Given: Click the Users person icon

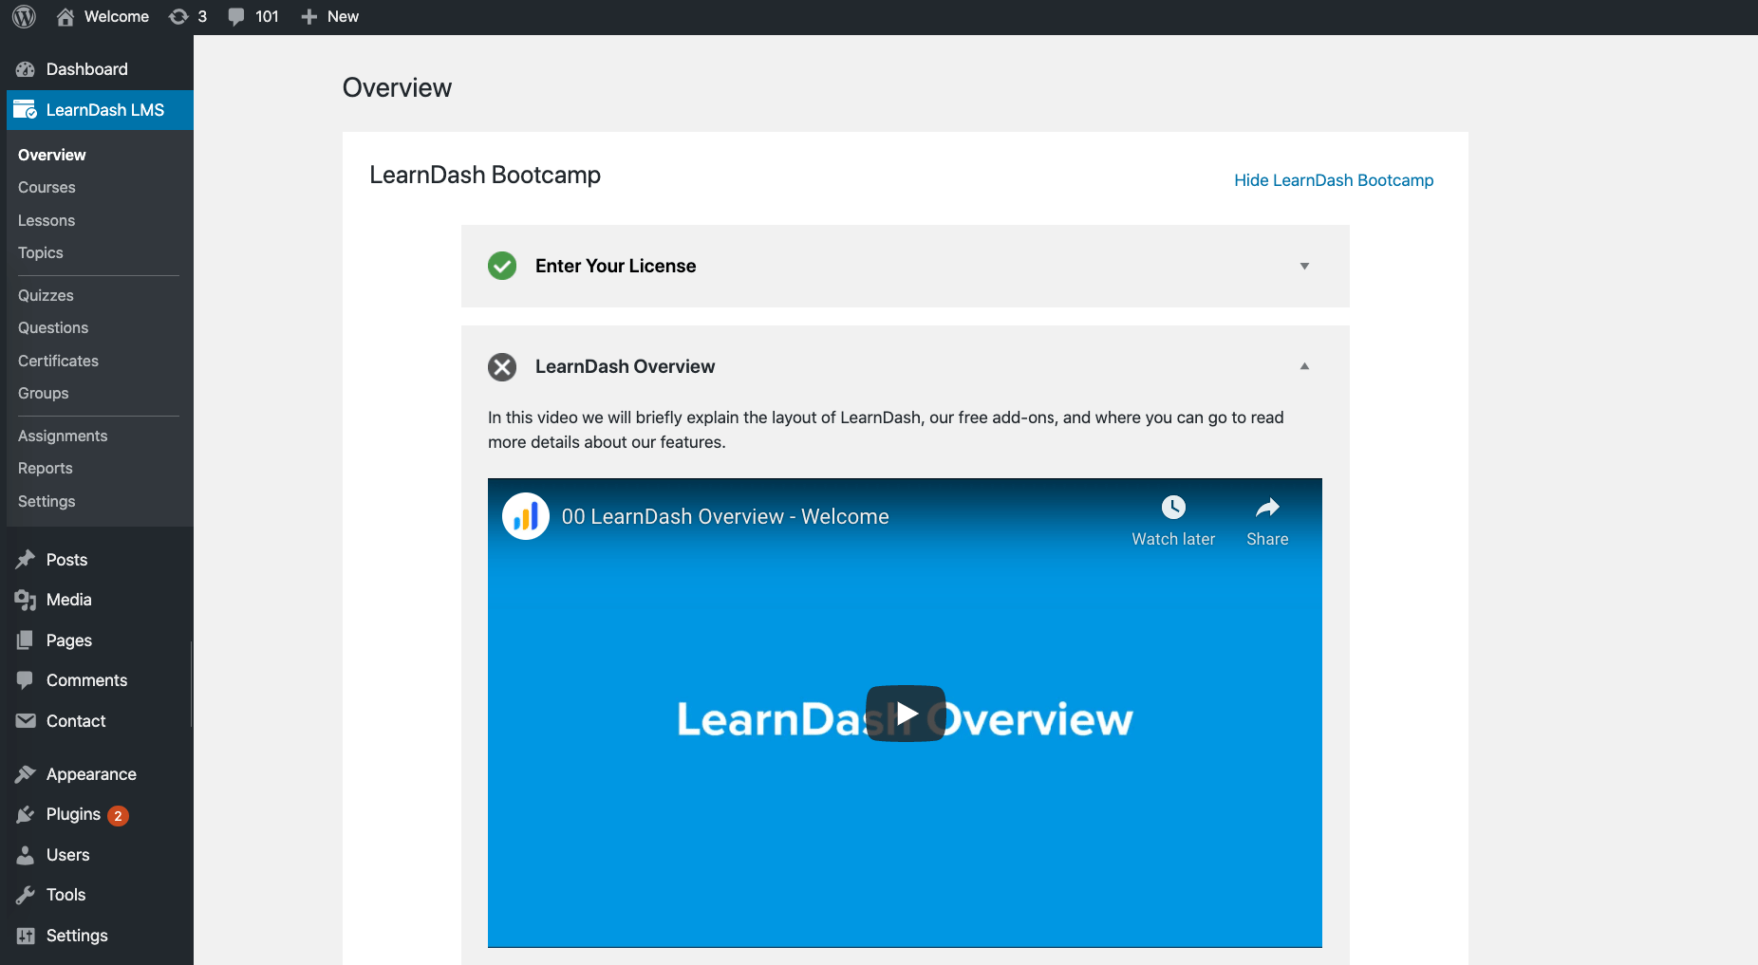Looking at the screenshot, I should tap(26, 855).
